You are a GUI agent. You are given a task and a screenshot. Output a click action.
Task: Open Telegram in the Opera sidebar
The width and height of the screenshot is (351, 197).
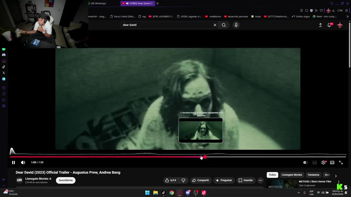click(4, 79)
